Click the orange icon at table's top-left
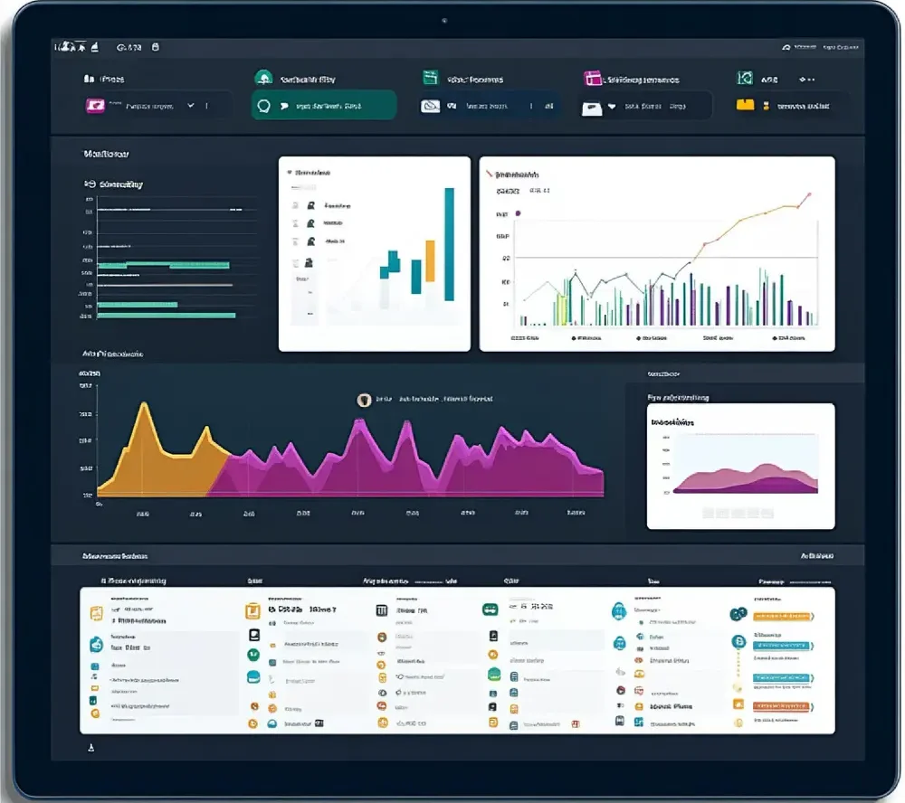The image size is (905, 803). tap(96, 613)
